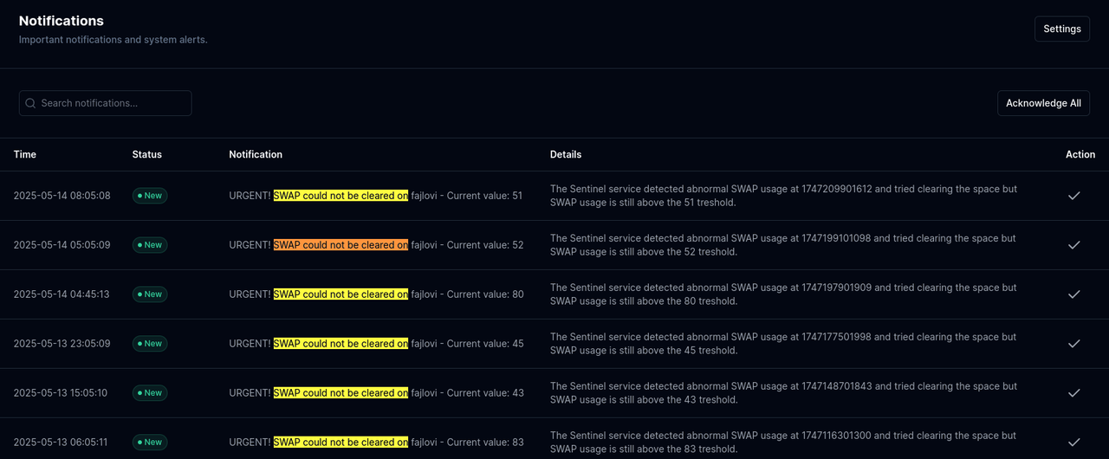This screenshot has height=459, width=1109.
Task: Click the Notification column header
Action: [x=256, y=154]
